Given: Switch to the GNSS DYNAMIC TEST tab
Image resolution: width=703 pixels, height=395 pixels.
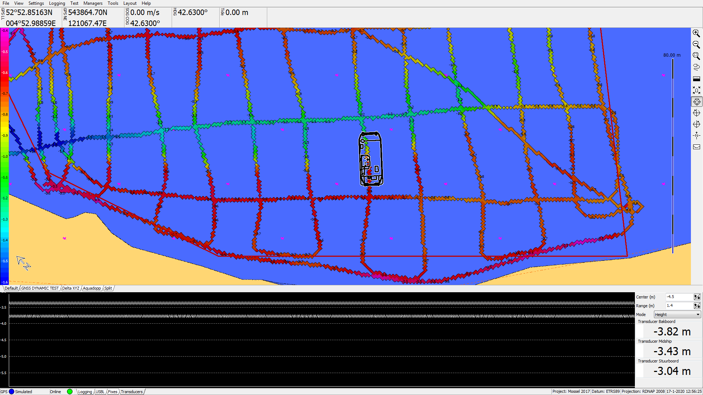Looking at the screenshot, I should tap(40, 288).
